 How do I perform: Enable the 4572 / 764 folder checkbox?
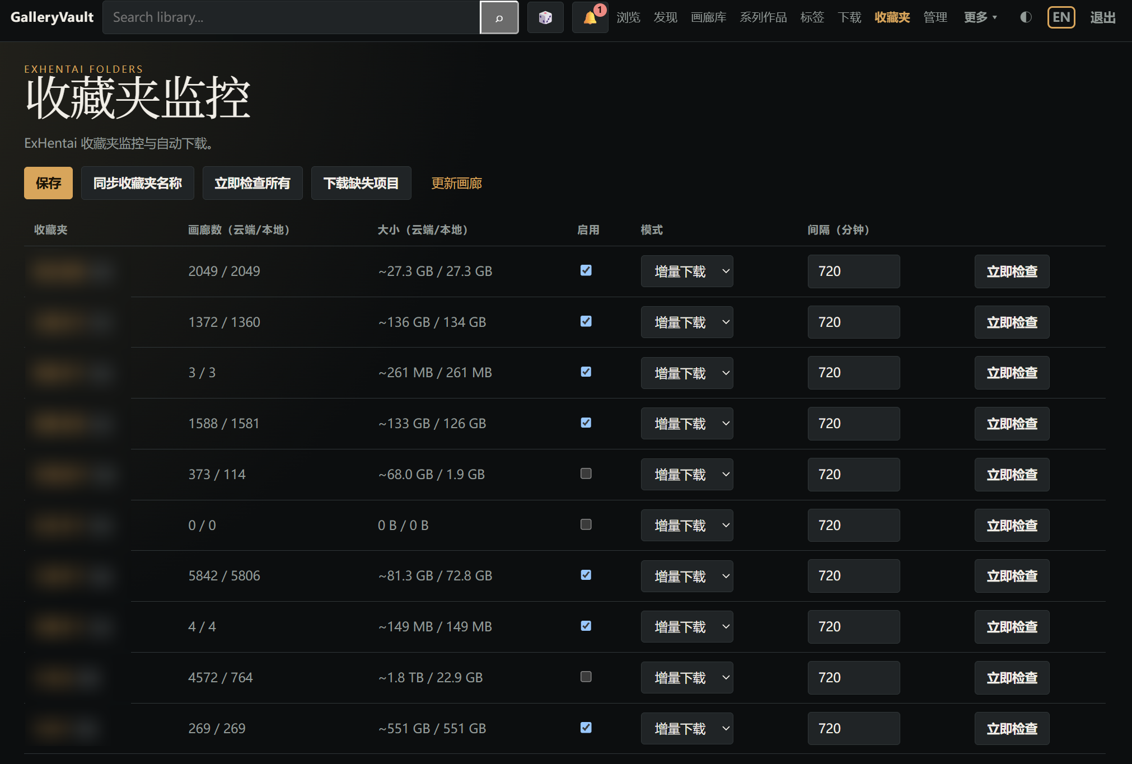pos(586,677)
